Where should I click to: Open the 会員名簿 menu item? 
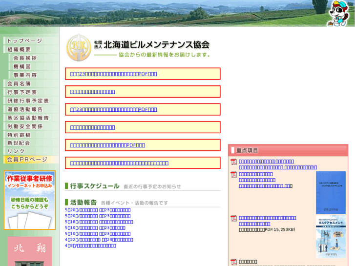[31, 83]
